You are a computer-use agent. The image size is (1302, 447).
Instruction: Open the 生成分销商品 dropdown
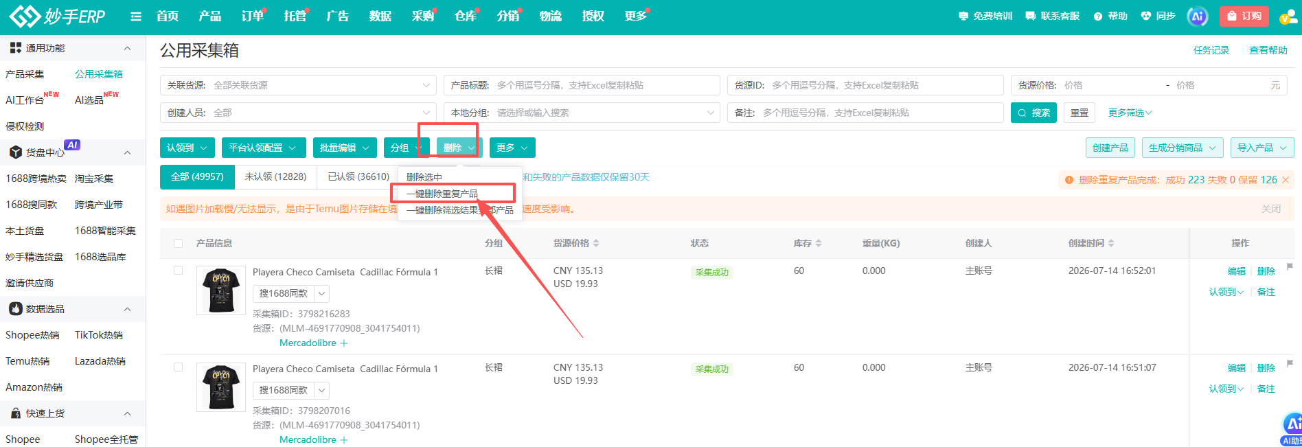pos(1183,148)
